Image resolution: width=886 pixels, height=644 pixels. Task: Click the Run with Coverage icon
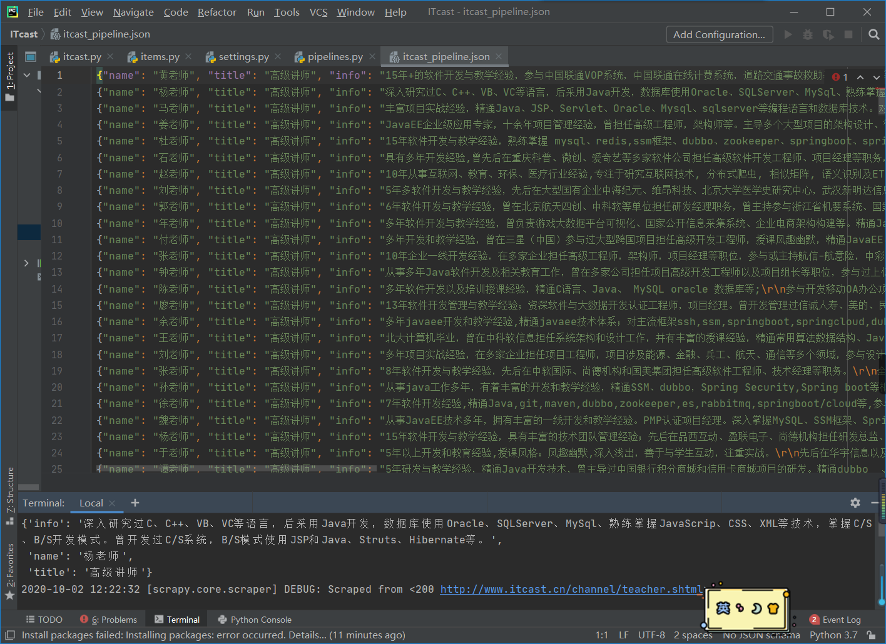pyautogui.click(x=828, y=34)
